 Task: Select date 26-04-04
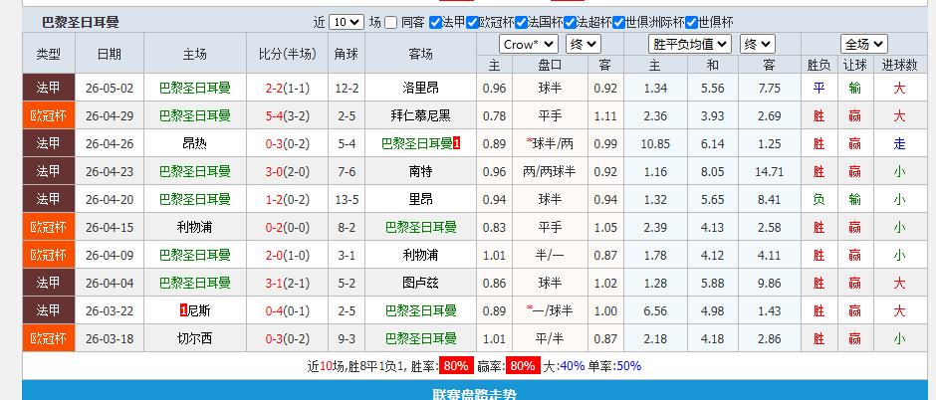pos(110,283)
